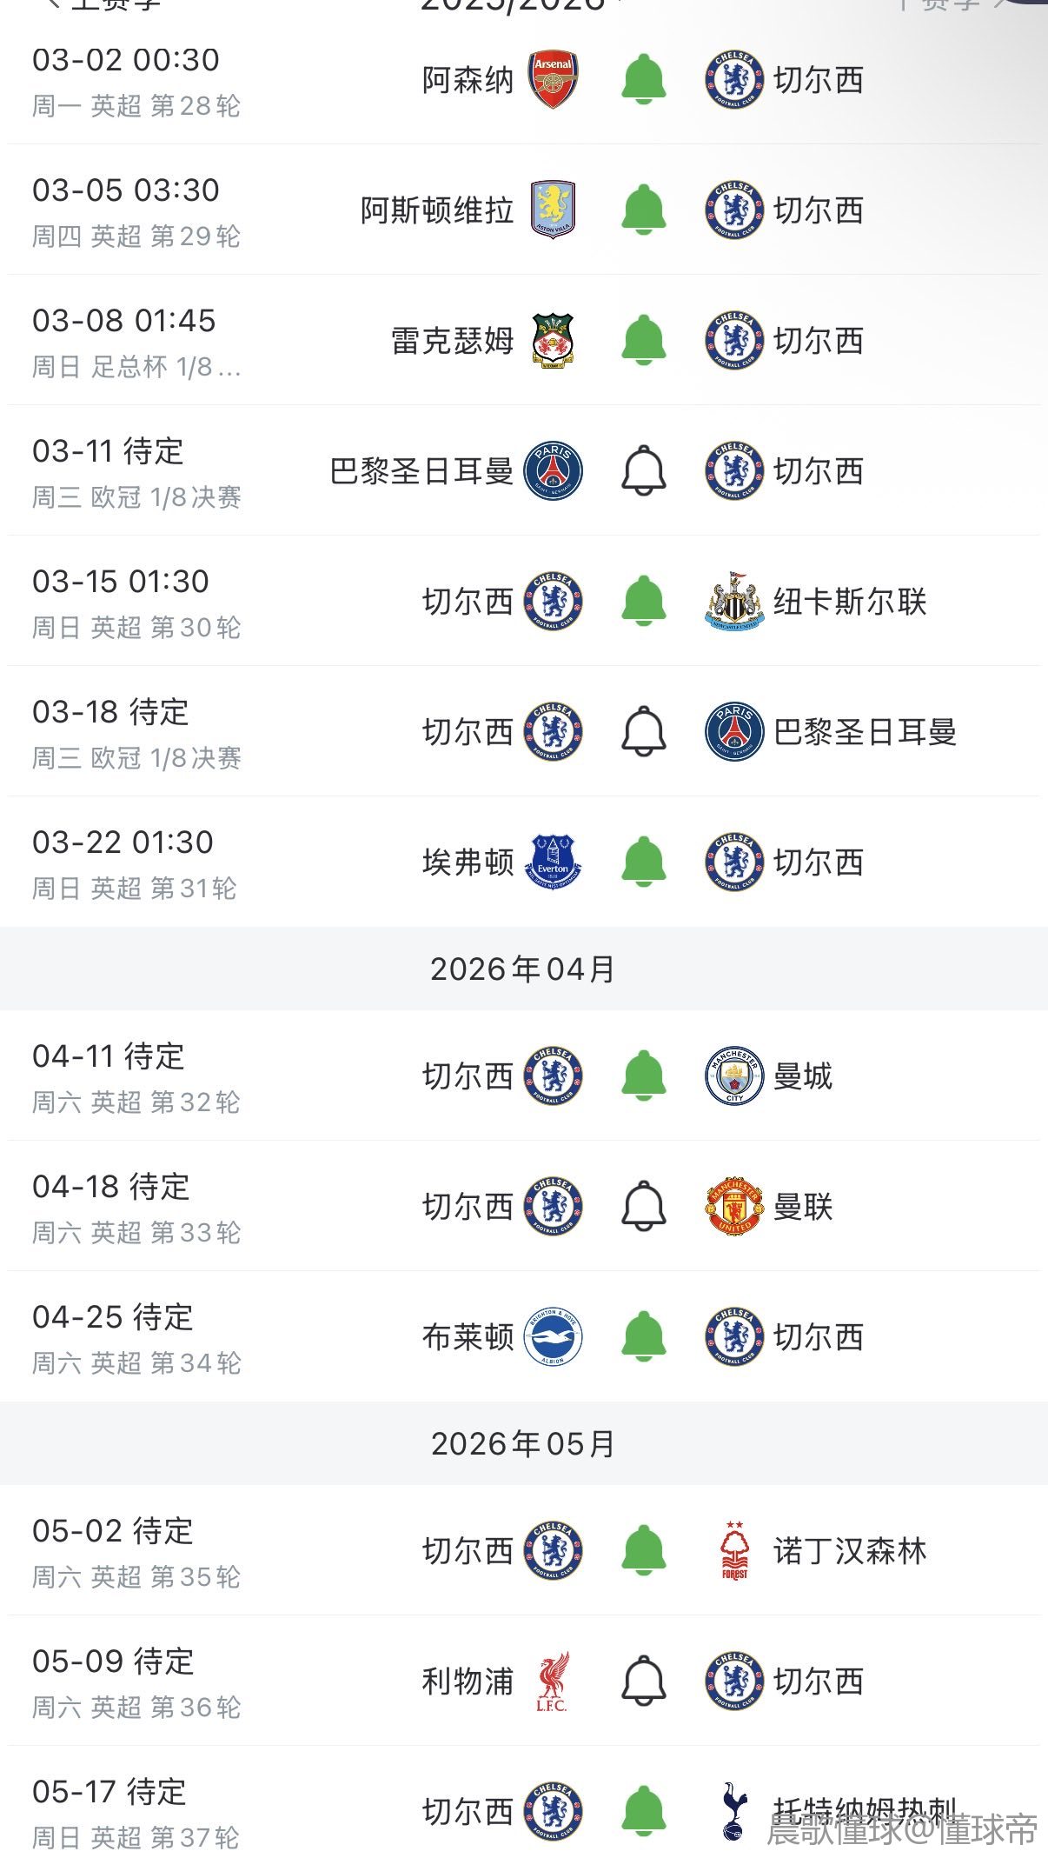Tap the Tottenham Hotspur cockerel logo
Viewport: 1048px width, 1858px height.
pos(734,1811)
